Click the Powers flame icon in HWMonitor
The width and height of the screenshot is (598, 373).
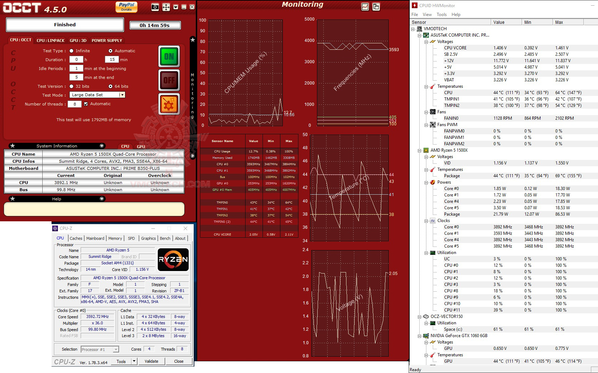432,182
